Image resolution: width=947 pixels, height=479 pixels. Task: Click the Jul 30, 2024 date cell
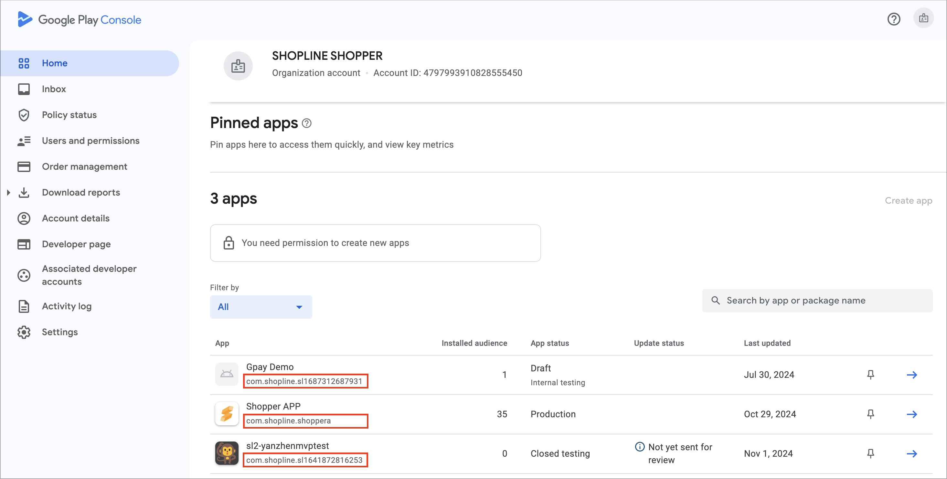[x=769, y=375]
